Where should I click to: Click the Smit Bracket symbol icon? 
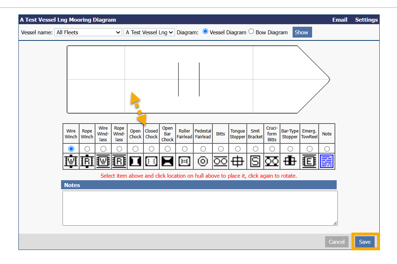click(x=255, y=161)
